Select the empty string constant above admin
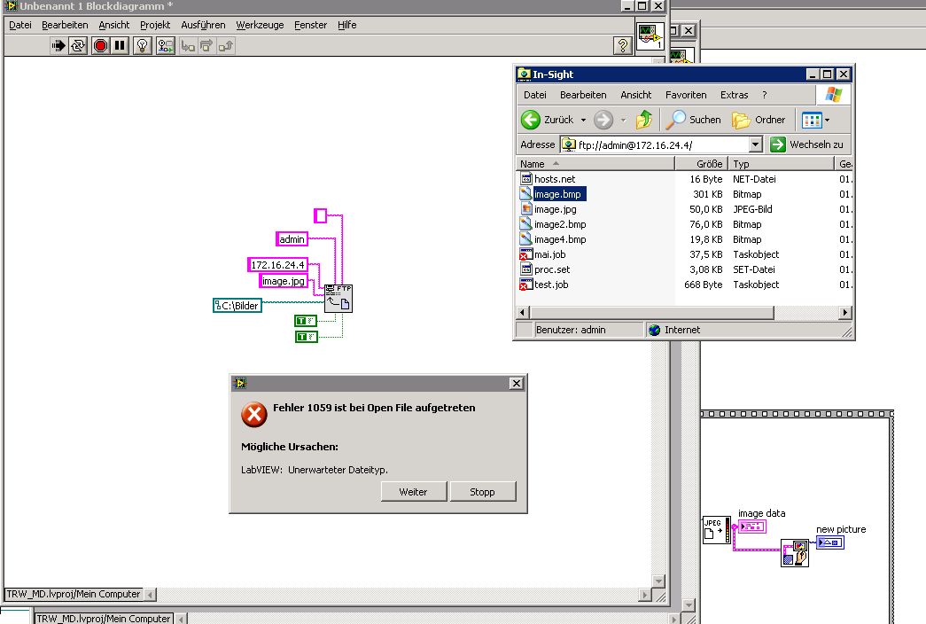 pyautogui.click(x=320, y=215)
